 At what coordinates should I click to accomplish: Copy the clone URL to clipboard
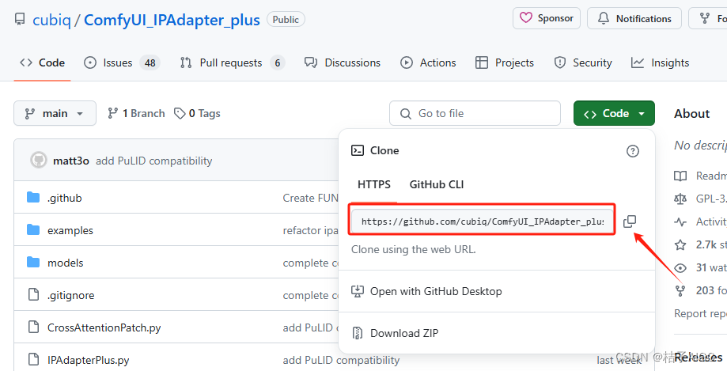pos(630,221)
